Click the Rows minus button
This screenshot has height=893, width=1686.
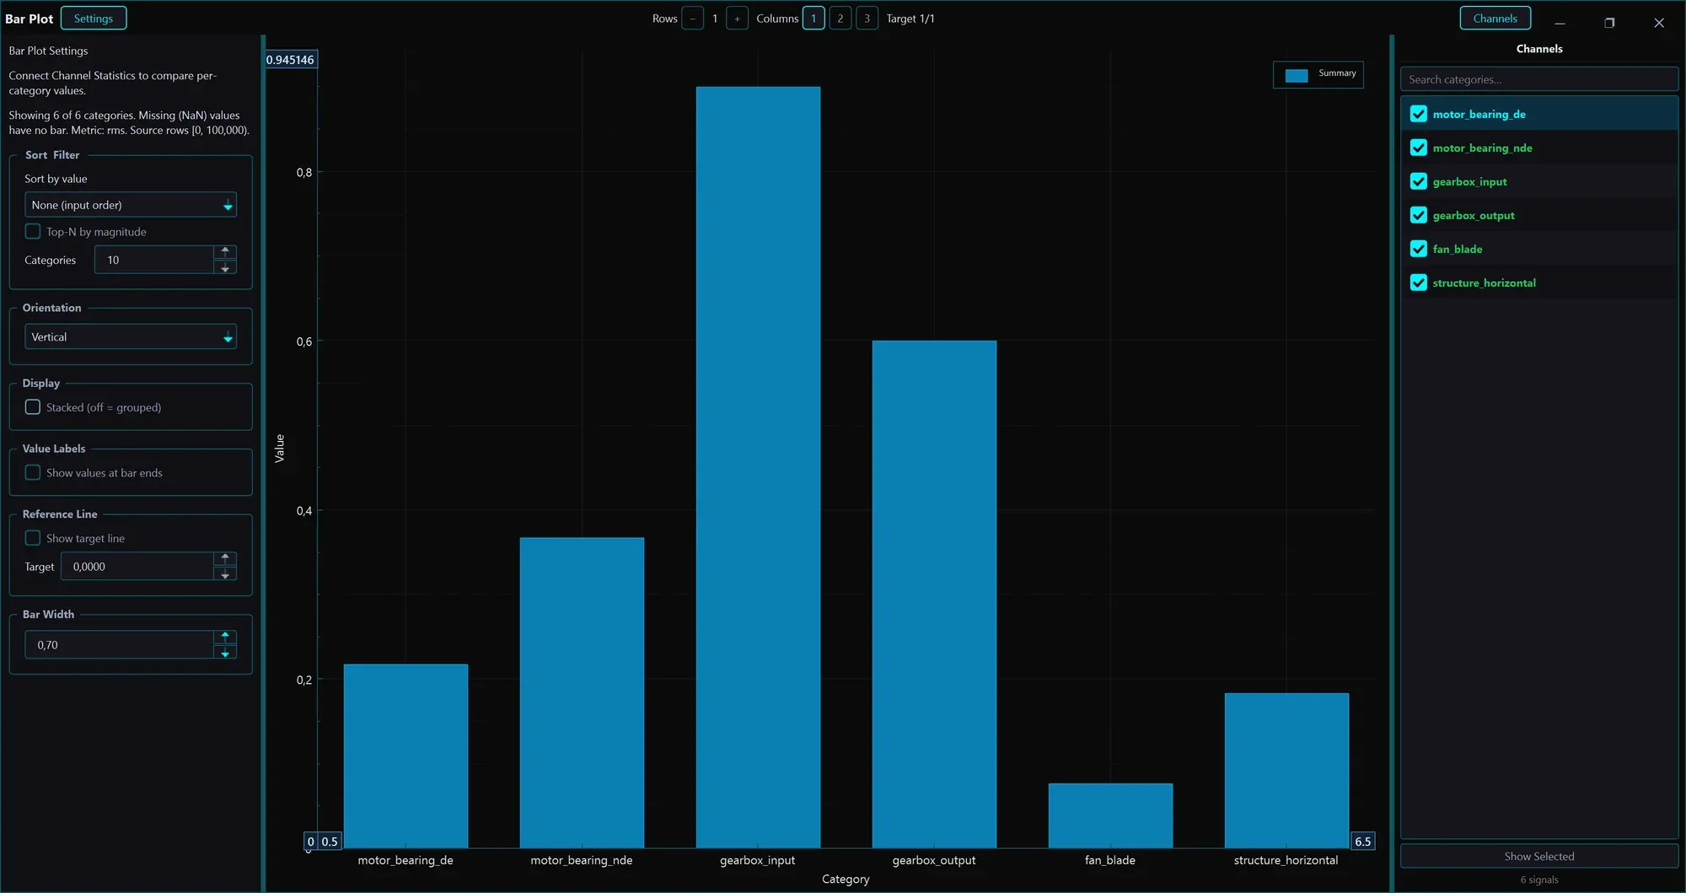[x=692, y=19]
